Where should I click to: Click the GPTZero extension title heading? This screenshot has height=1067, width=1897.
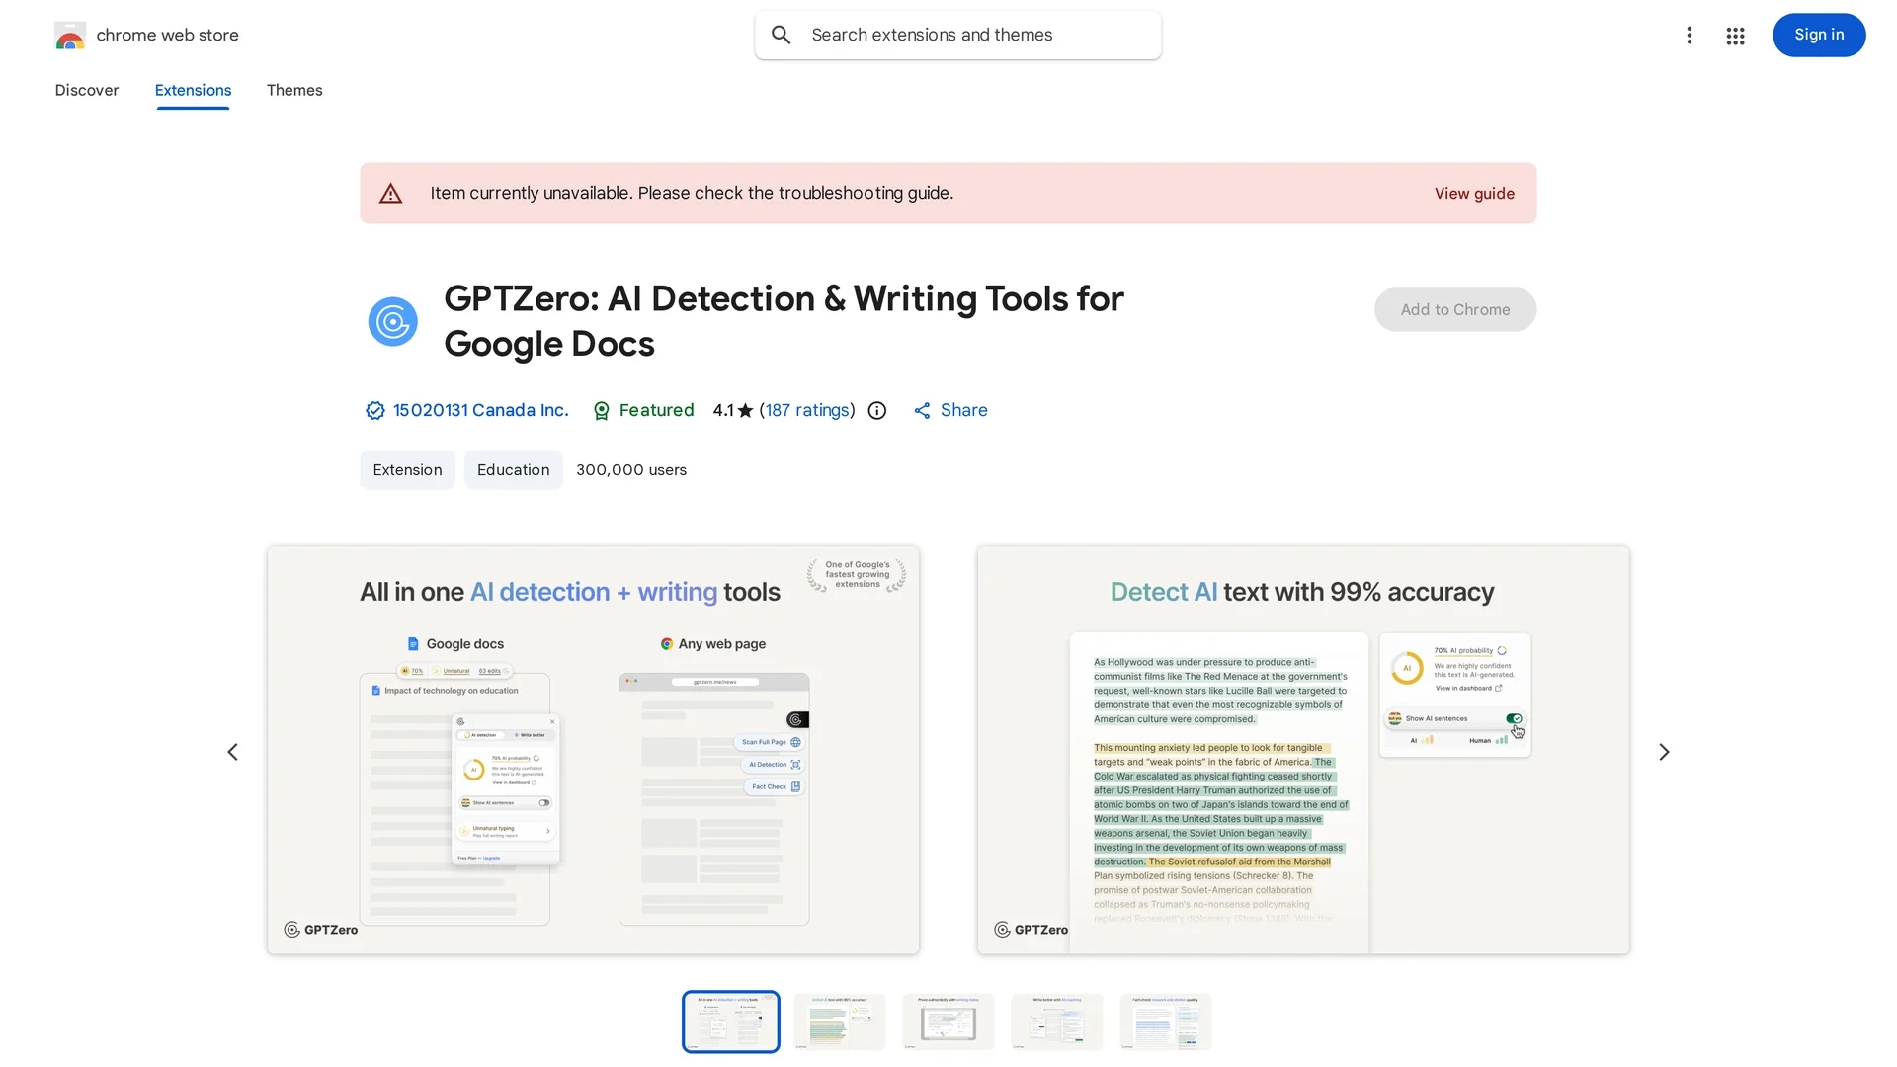coord(784,322)
